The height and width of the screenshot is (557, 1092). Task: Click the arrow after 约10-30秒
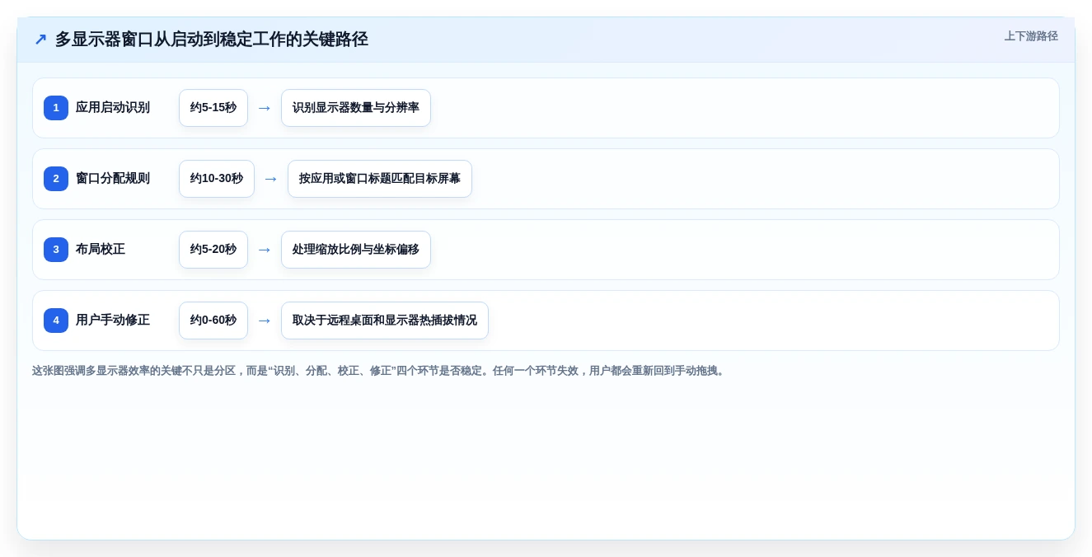pyautogui.click(x=271, y=179)
